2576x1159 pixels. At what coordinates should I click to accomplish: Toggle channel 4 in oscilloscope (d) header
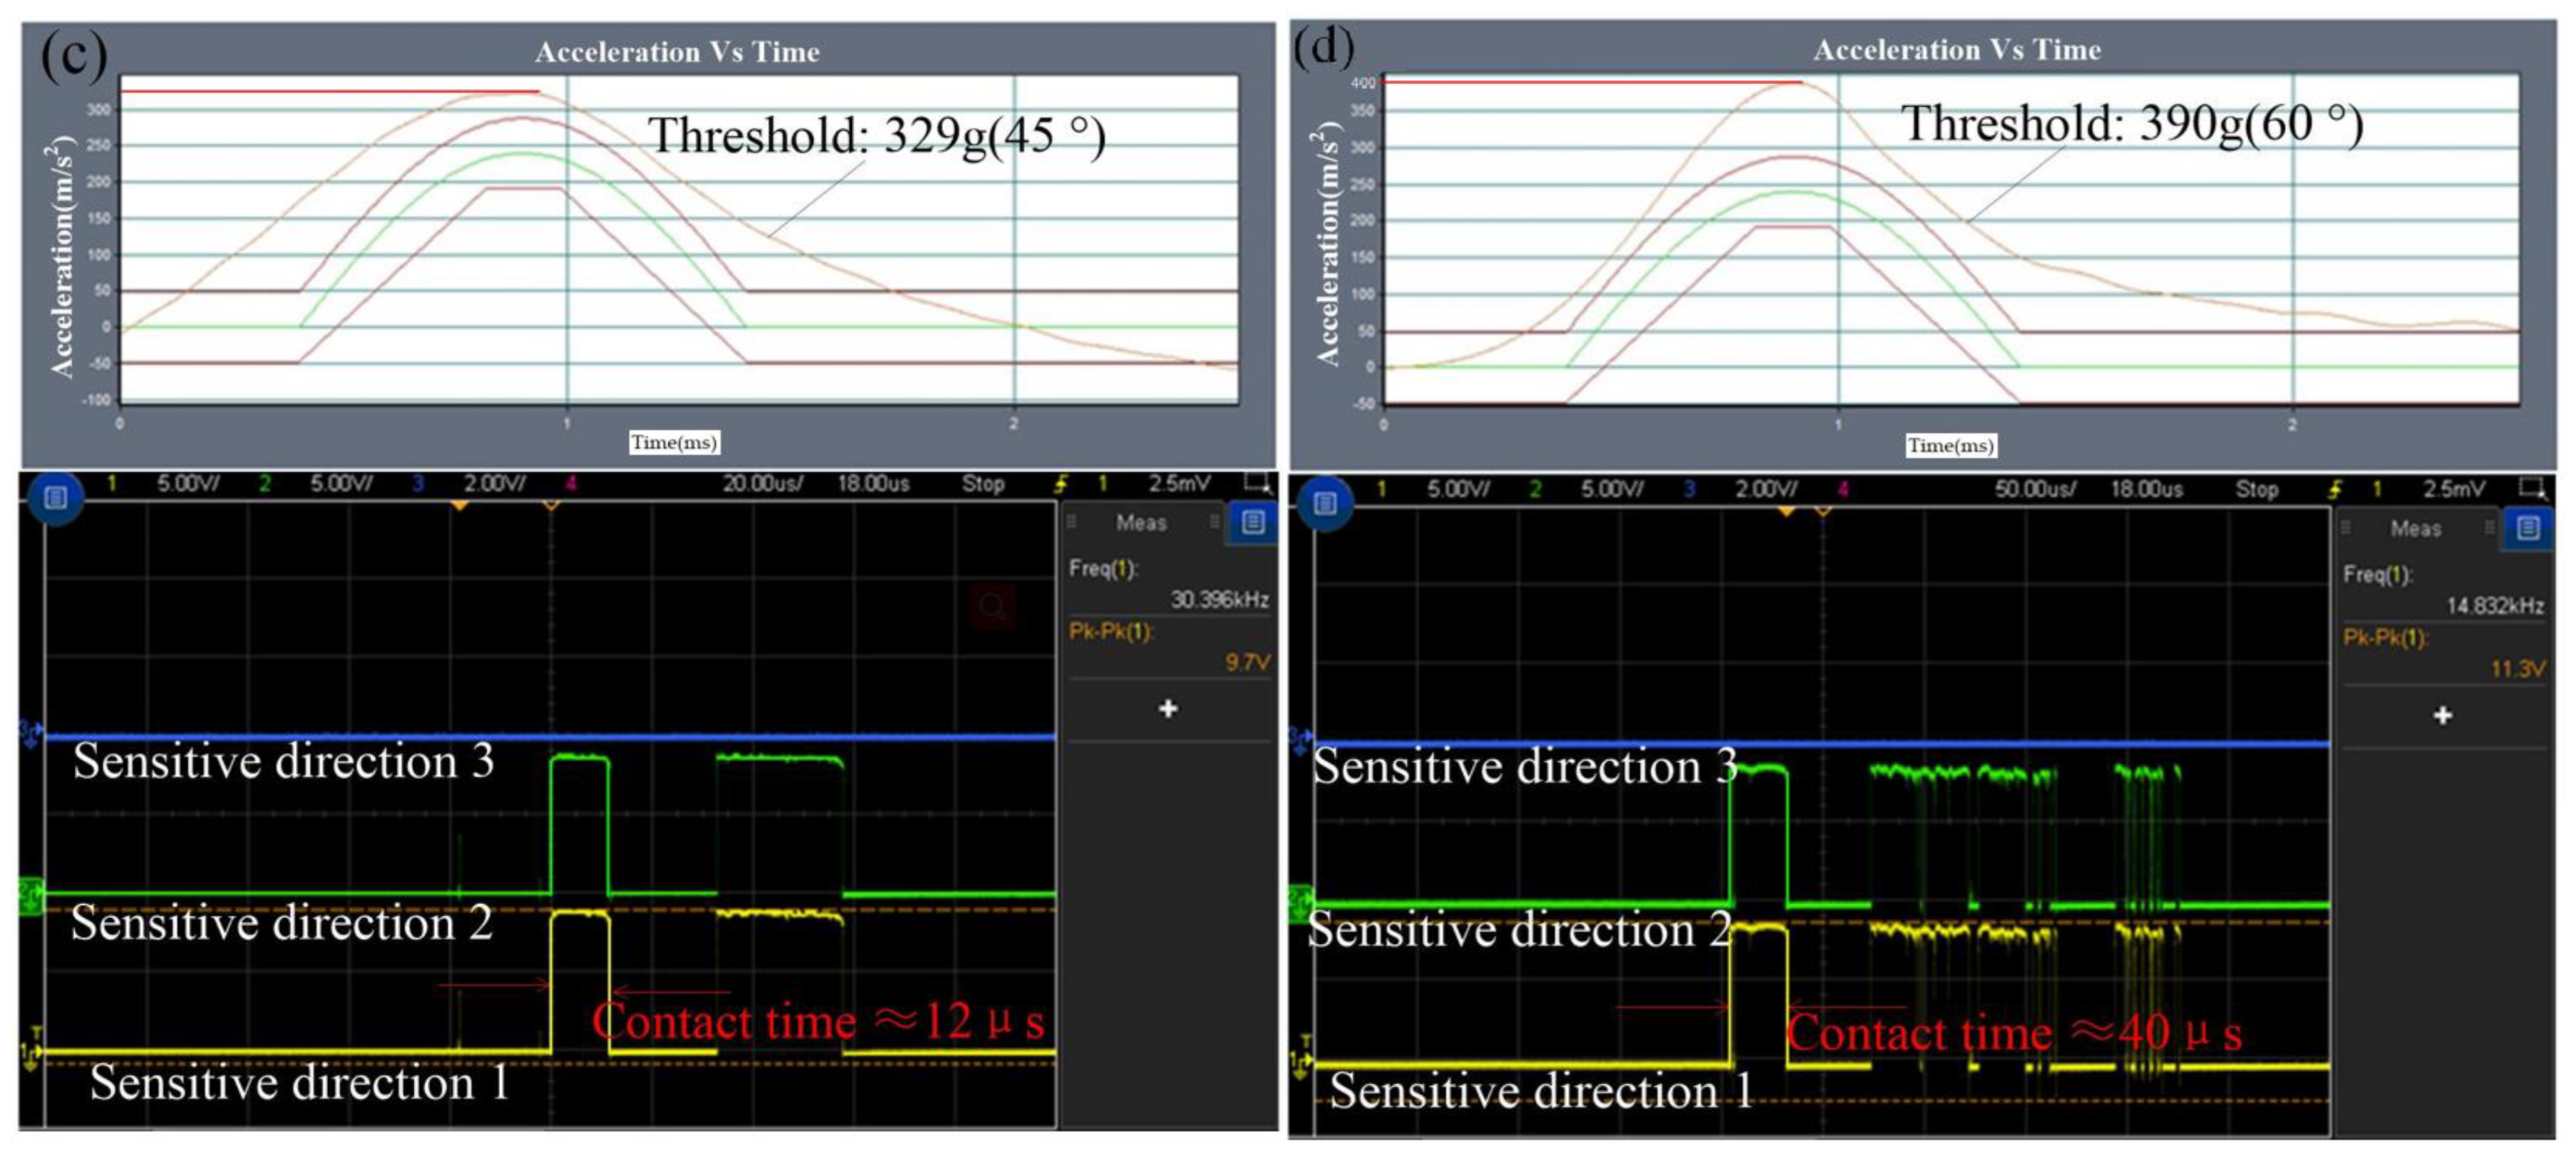point(1843,489)
